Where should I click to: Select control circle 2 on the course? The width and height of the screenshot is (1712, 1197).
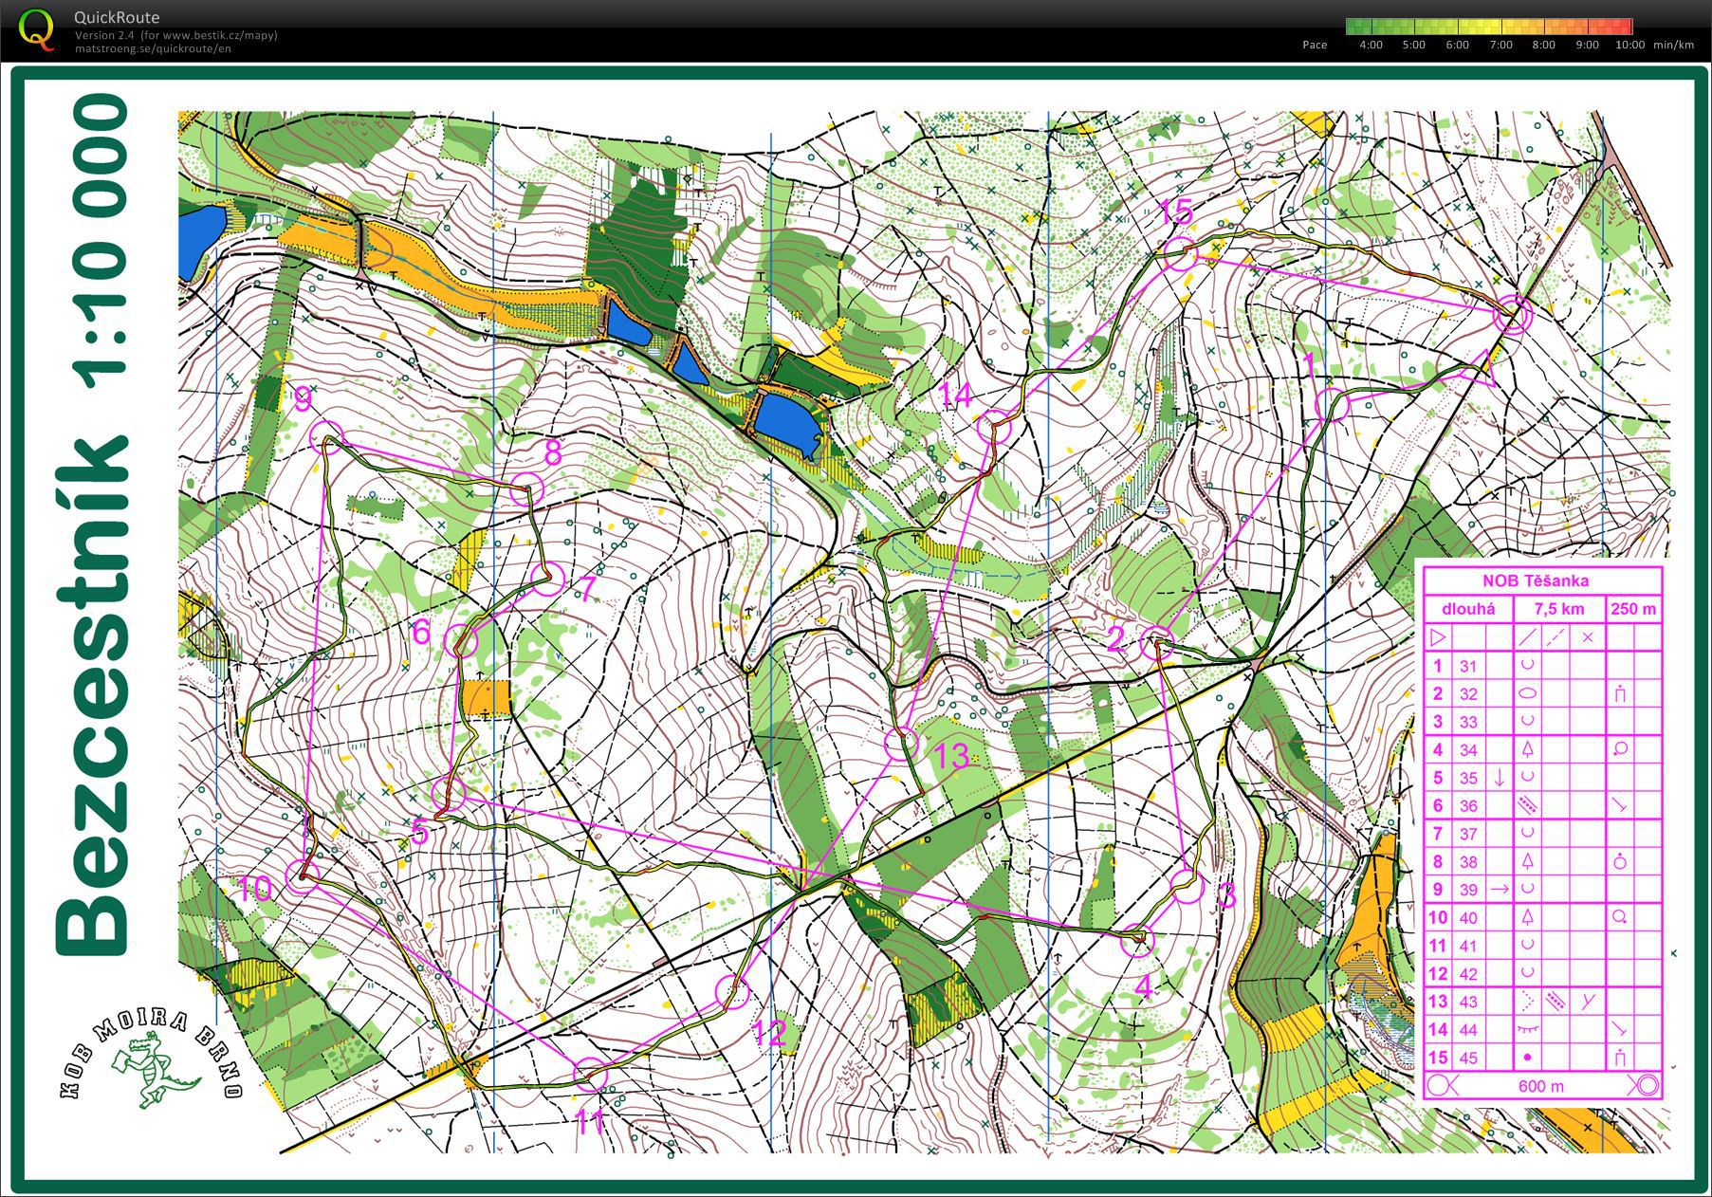pyautogui.click(x=1156, y=643)
